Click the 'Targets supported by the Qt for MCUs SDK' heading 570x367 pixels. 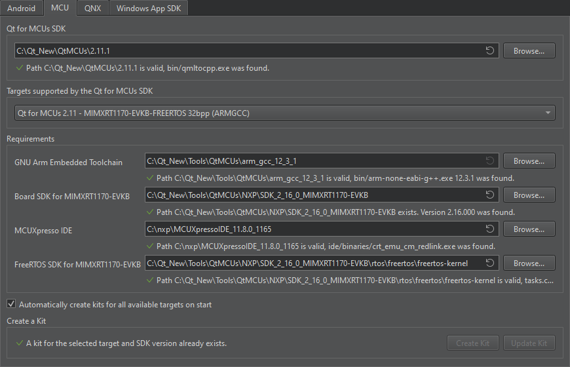point(80,91)
